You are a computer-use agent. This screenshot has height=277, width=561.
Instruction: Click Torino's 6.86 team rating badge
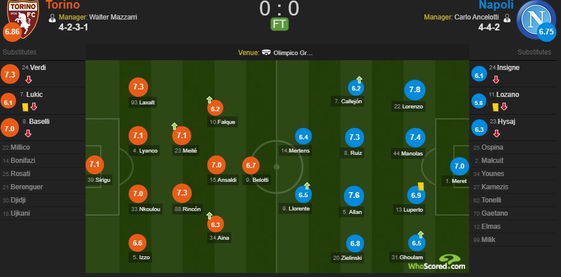pyautogui.click(x=12, y=32)
